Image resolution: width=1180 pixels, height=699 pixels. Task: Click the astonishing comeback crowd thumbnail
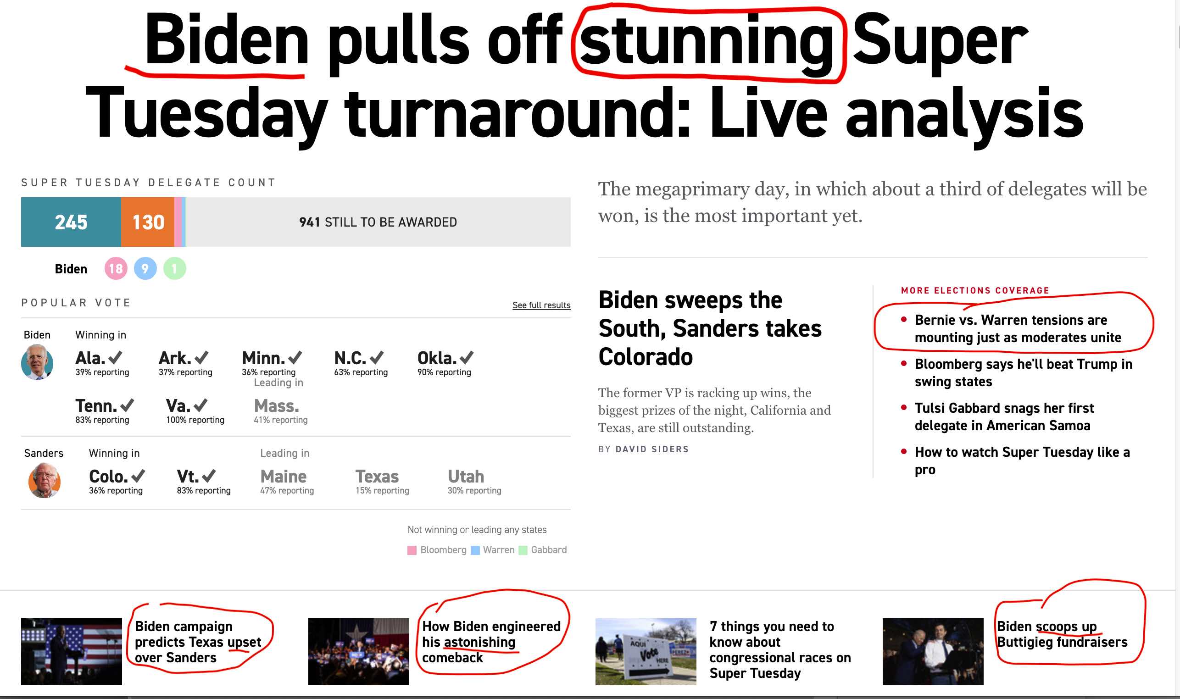[358, 651]
